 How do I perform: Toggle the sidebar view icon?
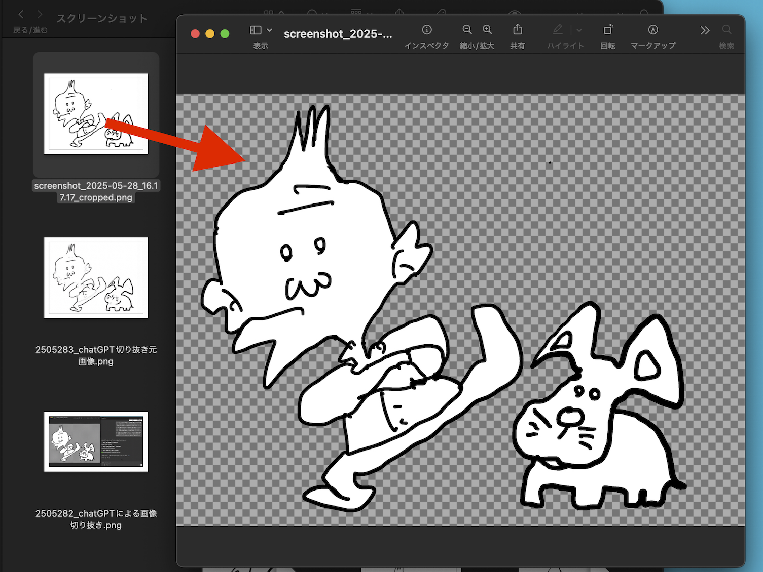click(256, 30)
